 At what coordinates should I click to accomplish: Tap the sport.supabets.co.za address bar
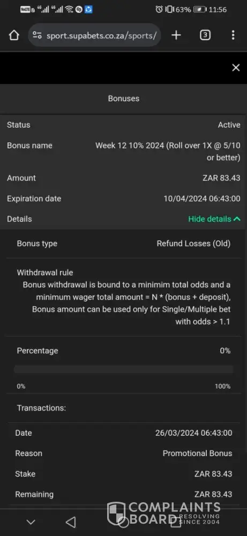click(x=94, y=35)
